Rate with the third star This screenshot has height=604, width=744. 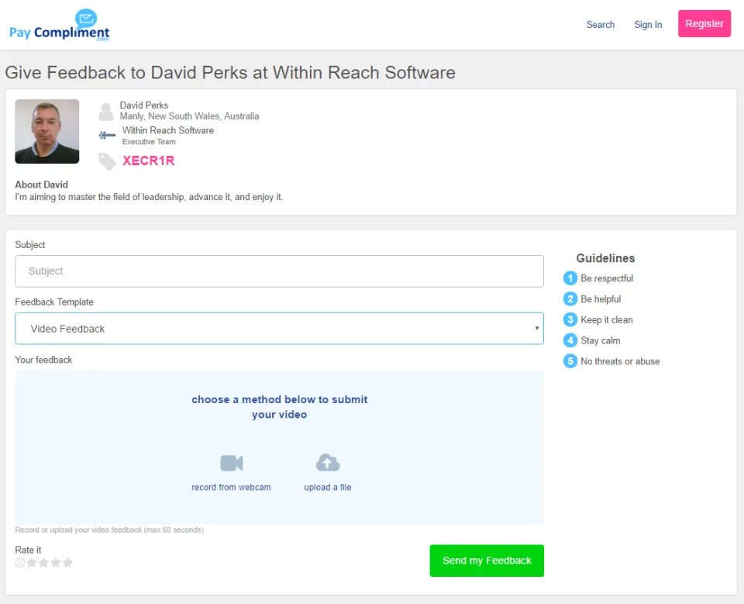tap(56, 563)
